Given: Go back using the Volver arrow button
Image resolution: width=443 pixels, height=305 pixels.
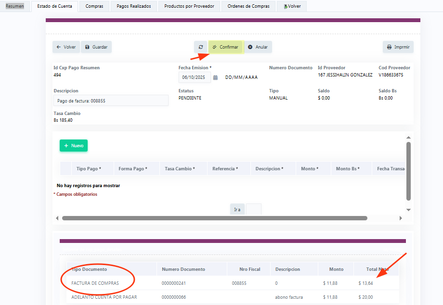Looking at the screenshot, I should [x=66, y=47].
